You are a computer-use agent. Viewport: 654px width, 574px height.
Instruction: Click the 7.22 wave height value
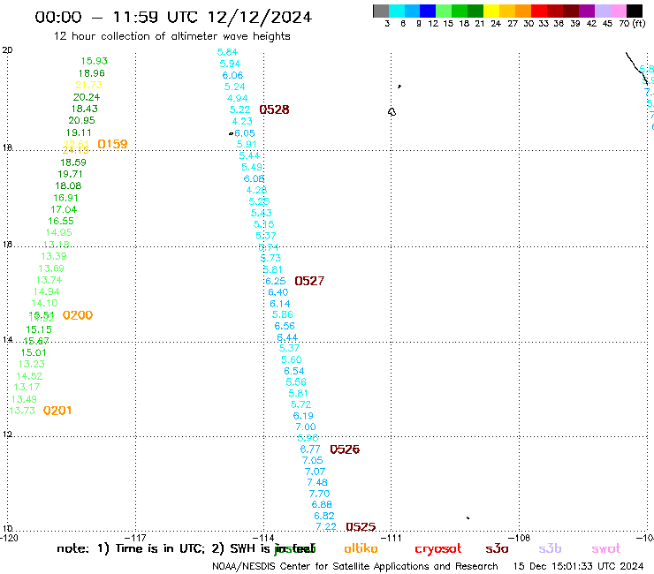[326, 527]
